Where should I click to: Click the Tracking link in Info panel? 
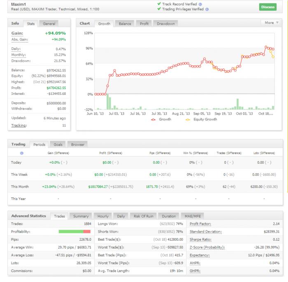click(x=19, y=125)
